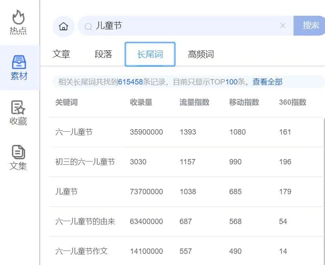Click 360指数 value 54
Image resolution: width=325 pixels, height=265 pixels.
[283, 222]
